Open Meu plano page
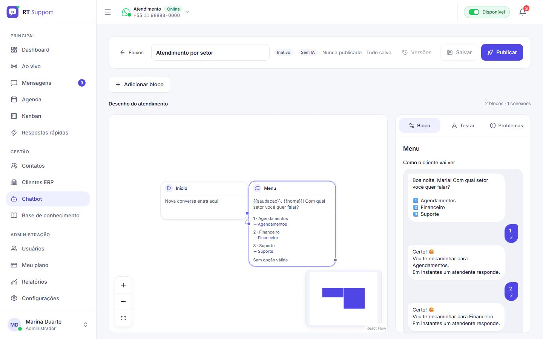Screen dimensions: 543x339 click(x=48, y=265)
